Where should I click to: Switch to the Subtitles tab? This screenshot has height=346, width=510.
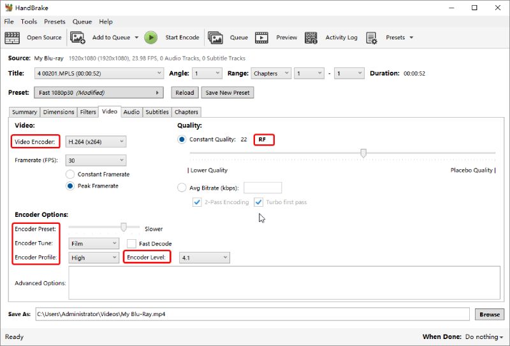click(x=157, y=112)
